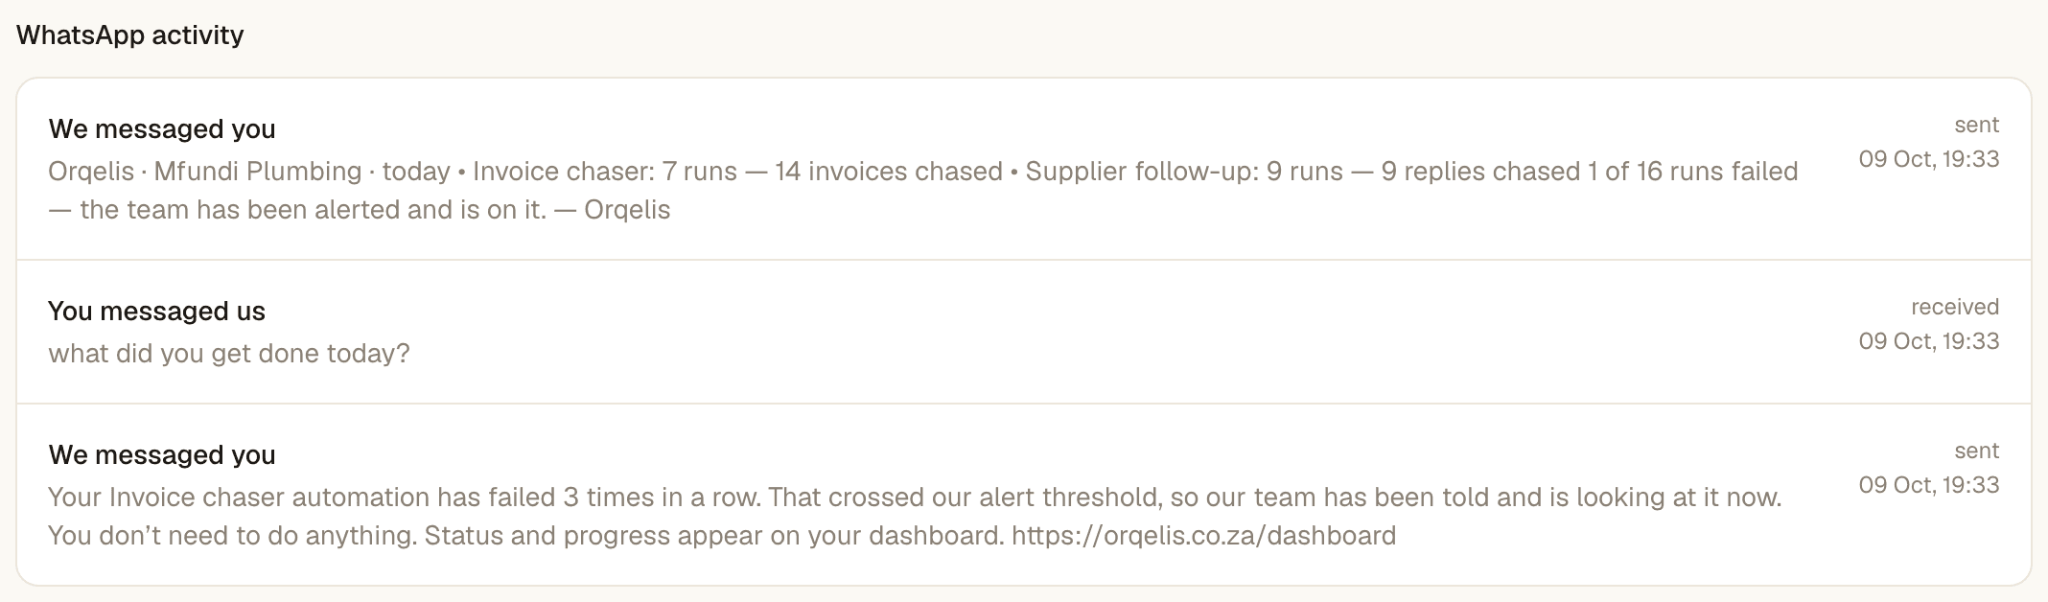Click the "sent" status on the first message
The width and height of the screenshot is (2048, 602).
pos(1976,126)
